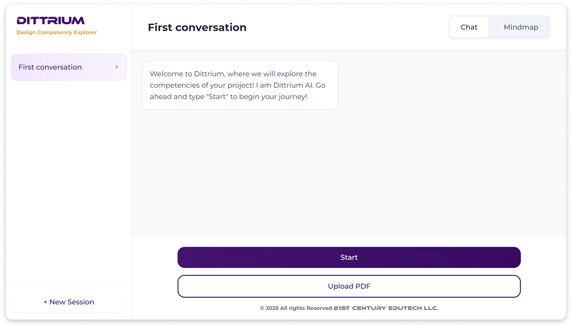This screenshot has width=572, height=327.
Task: Click the Dittrium welcome message bubble
Action: 240,85
